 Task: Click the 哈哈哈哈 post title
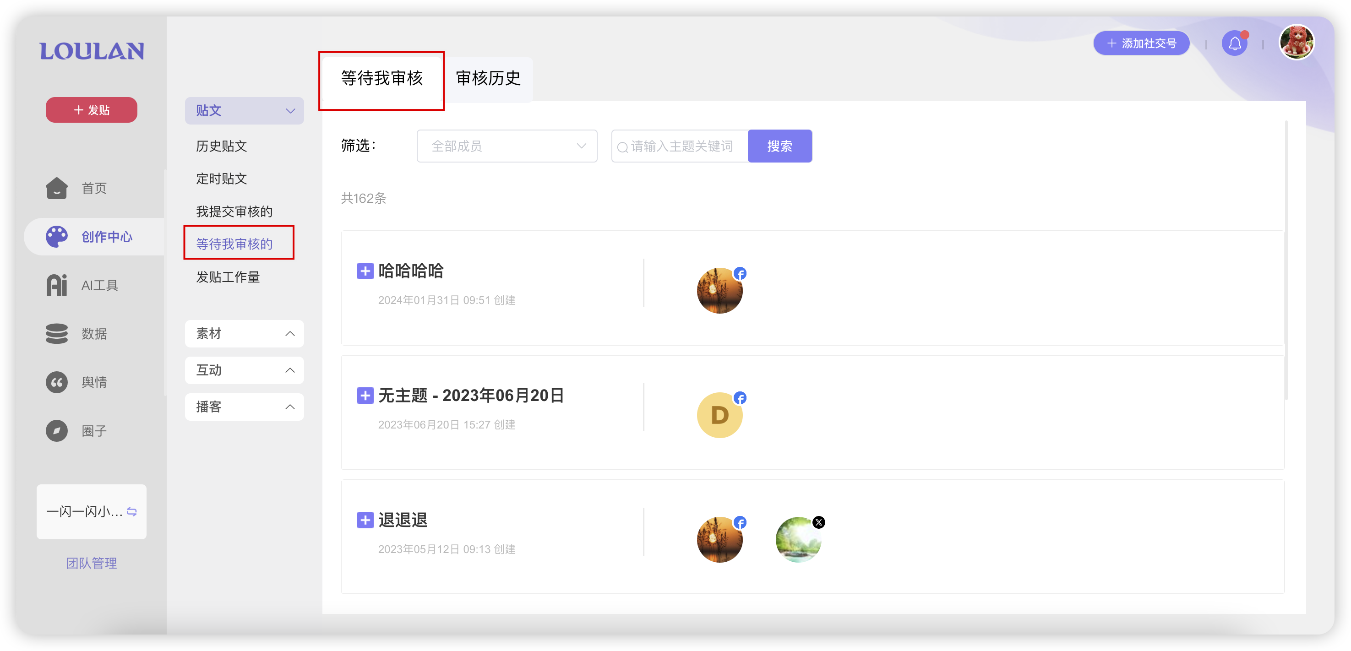pos(411,271)
